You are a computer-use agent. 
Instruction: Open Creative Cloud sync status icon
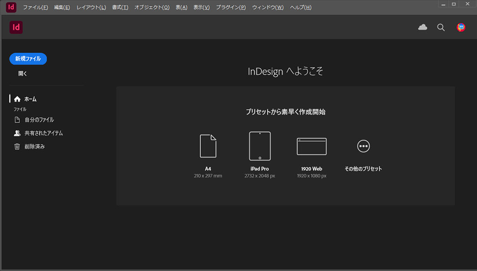(423, 27)
